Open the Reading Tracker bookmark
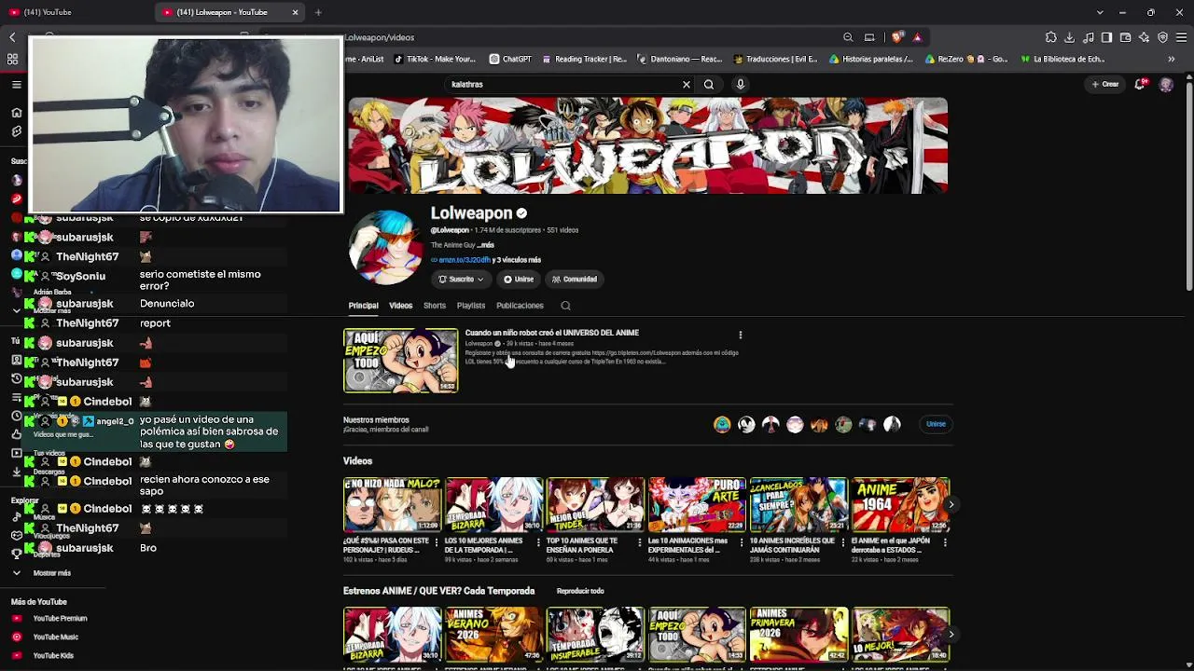The height and width of the screenshot is (671, 1194). pyautogui.click(x=585, y=59)
